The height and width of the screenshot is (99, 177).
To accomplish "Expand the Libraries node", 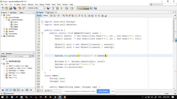I will click(x=4, y=31).
